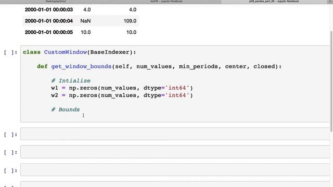
Task: Click the CustomWindow cell's execution prompt brackets
Action: pyautogui.click(x=10, y=52)
